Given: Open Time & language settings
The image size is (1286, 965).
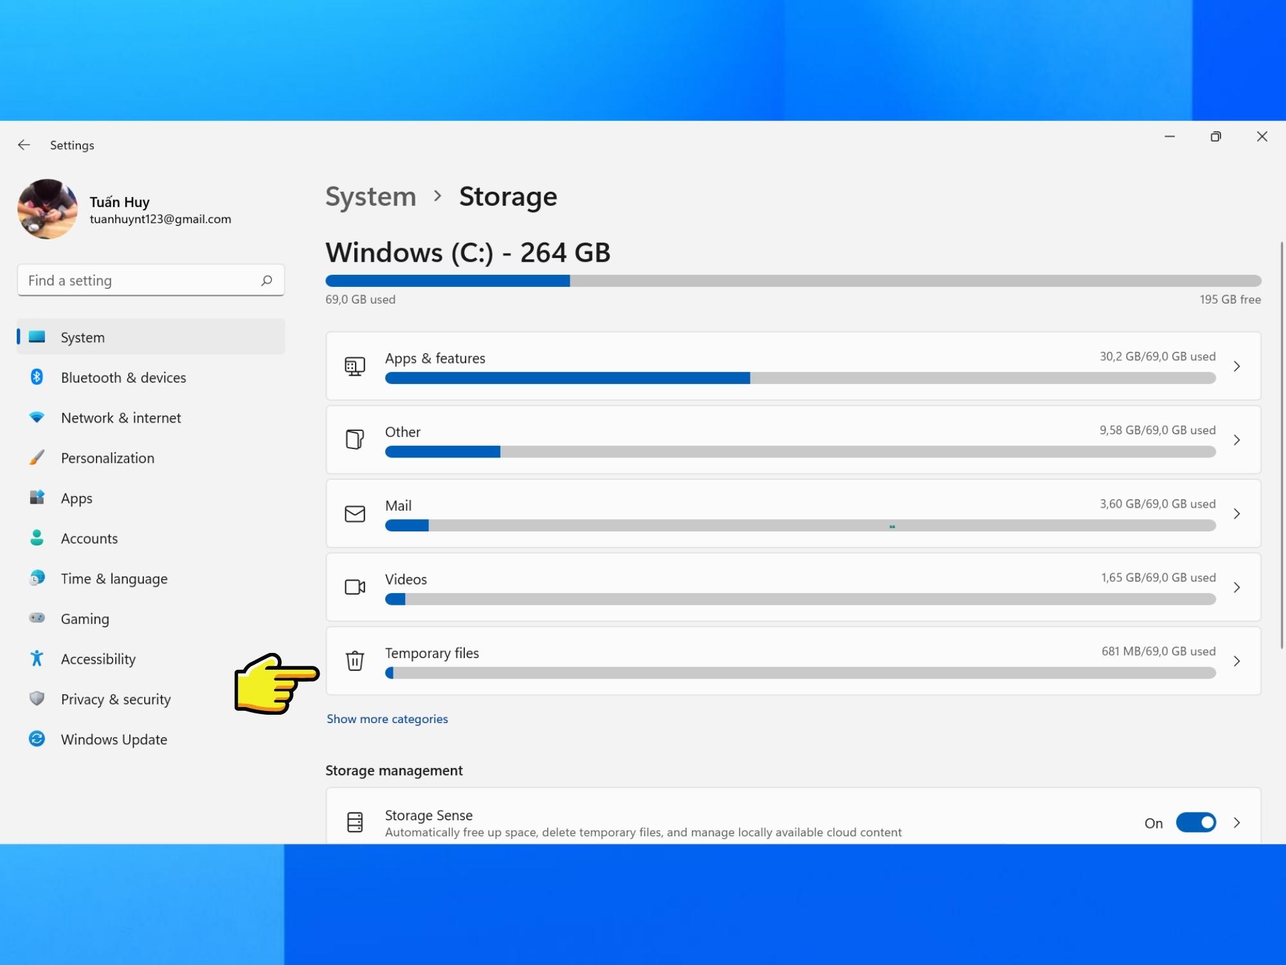Looking at the screenshot, I should [151, 578].
